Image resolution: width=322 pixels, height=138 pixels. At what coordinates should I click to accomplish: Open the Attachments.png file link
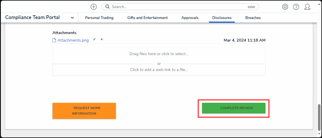pos(73,40)
